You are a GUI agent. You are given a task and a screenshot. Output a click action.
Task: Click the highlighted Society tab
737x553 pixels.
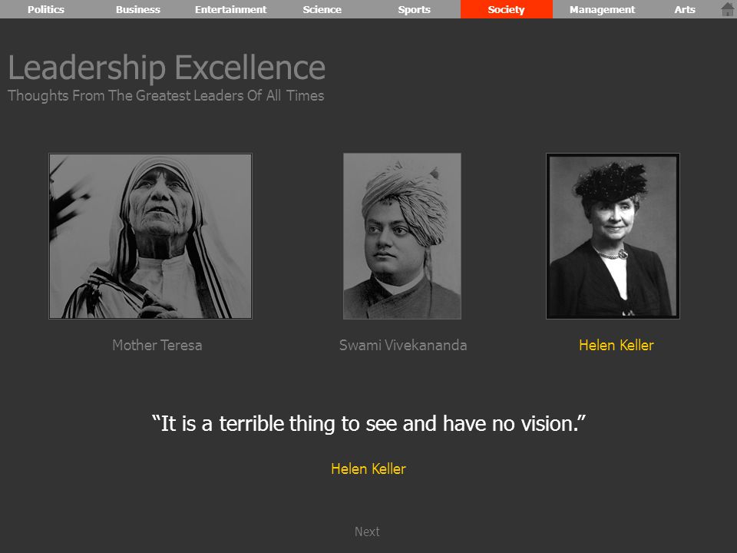point(506,9)
